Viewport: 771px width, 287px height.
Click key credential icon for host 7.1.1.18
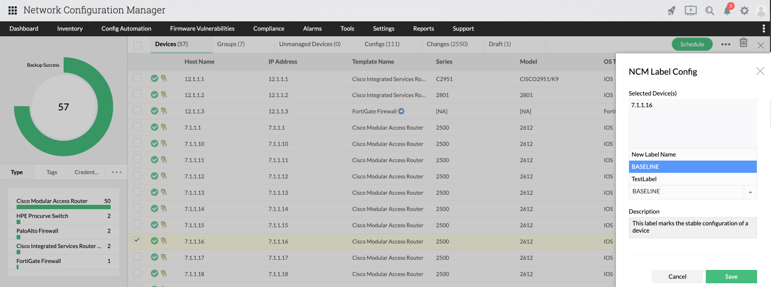coord(164,274)
